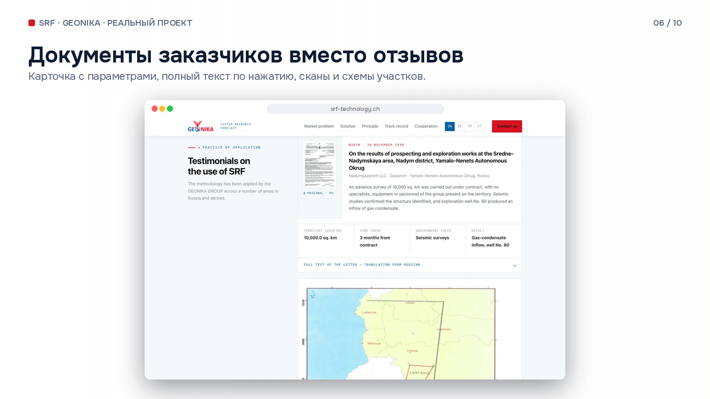Switch site language to FR
Screen dimensions: 710x399
[470, 126]
